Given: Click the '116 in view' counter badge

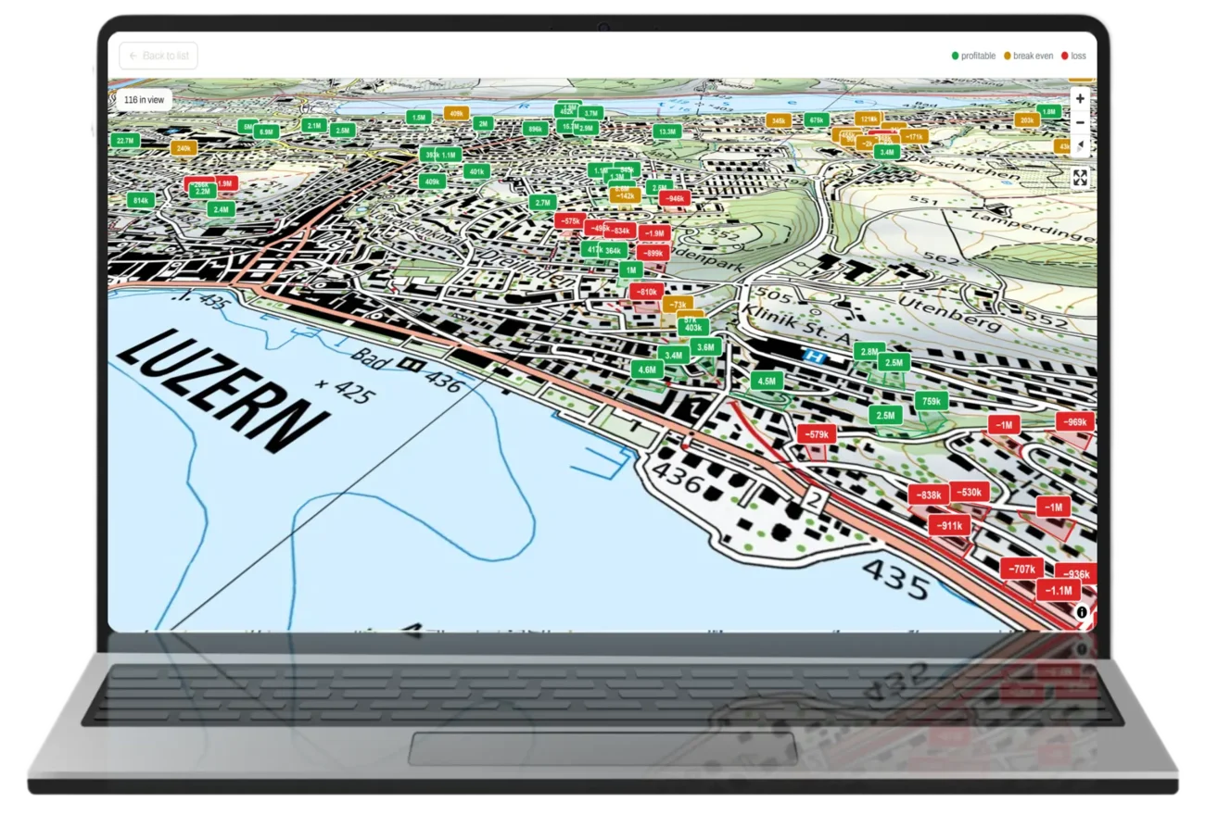Looking at the screenshot, I should (144, 100).
